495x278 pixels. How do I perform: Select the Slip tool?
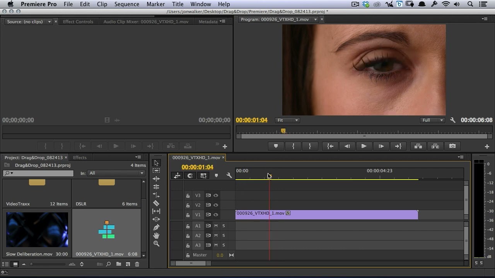(x=156, y=211)
